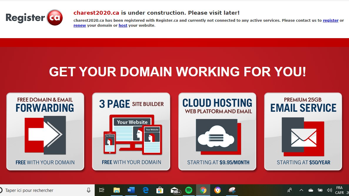
Task: Open the renew link
Action: pyautogui.click(x=80, y=25)
